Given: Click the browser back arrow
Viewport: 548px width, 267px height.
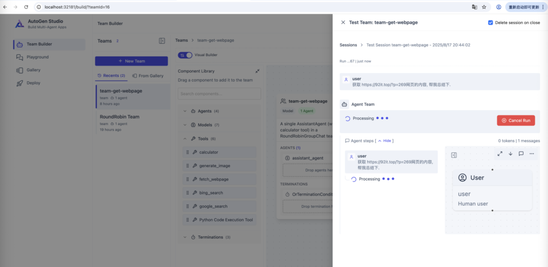Looking at the screenshot, I should (5, 7).
